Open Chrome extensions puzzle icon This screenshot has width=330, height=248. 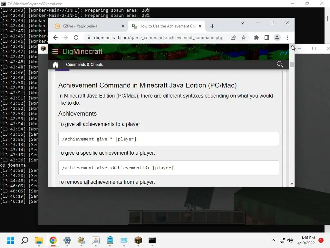click(x=256, y=37)
